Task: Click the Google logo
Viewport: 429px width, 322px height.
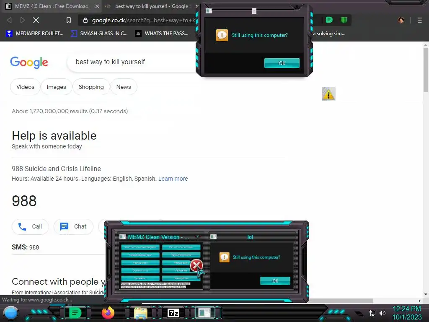Action: 29,62
